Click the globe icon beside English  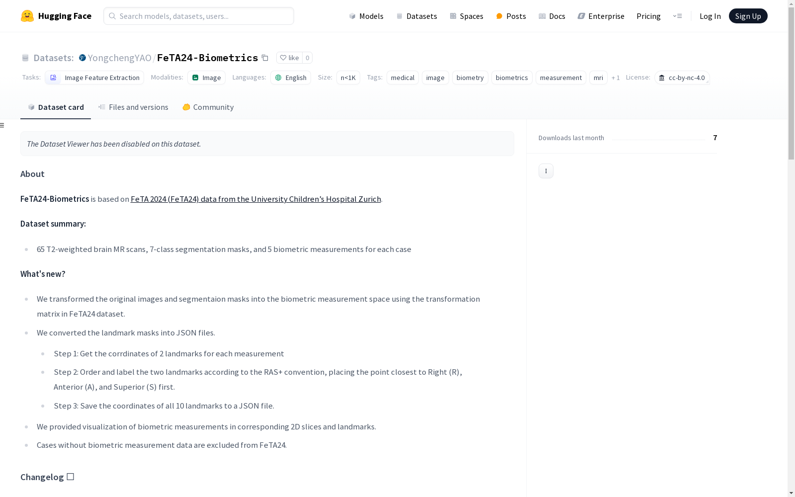click(x=278, y=78)
